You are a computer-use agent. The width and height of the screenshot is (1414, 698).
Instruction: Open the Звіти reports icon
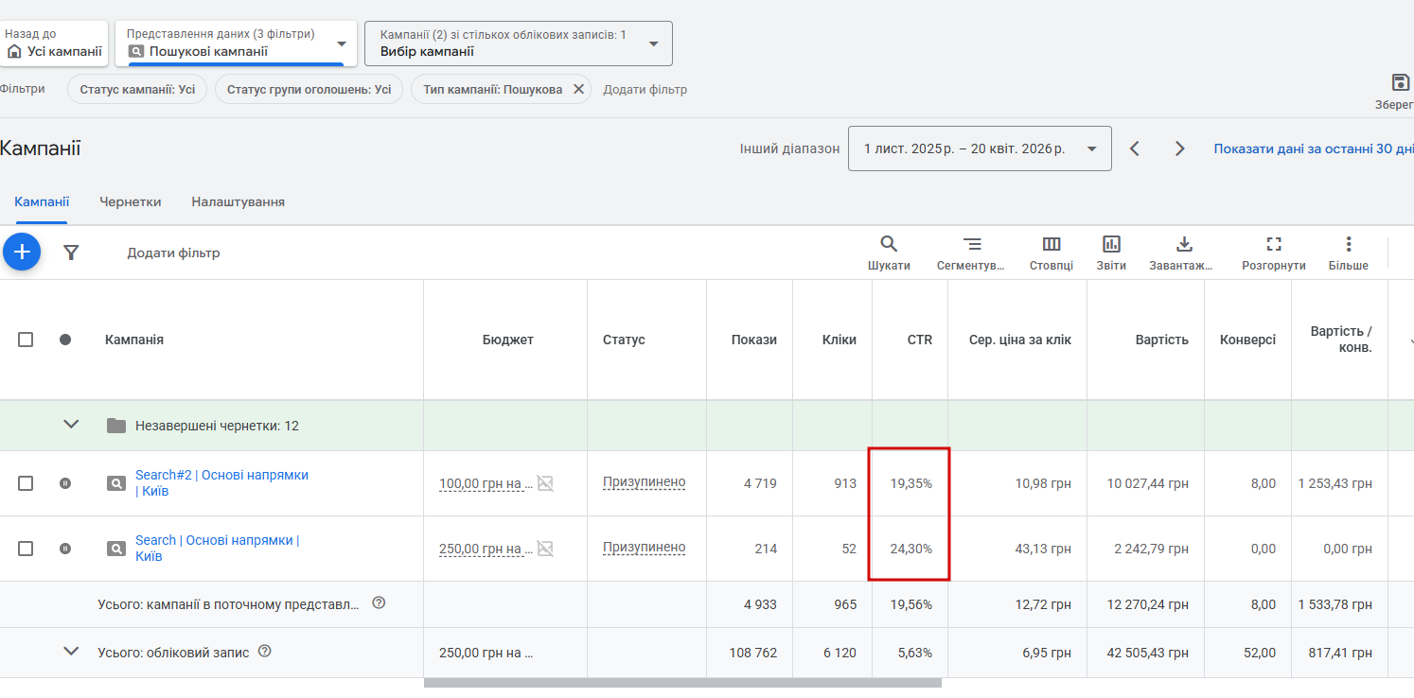tap(1111, 244)
